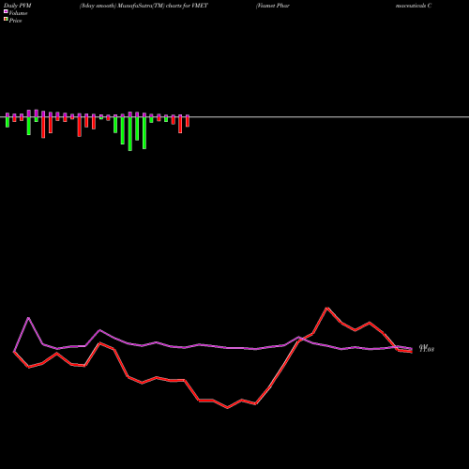Viewport: 469px width, 469px height.
Task: Click the Volume legend color swatch
Action: point(6,11)
